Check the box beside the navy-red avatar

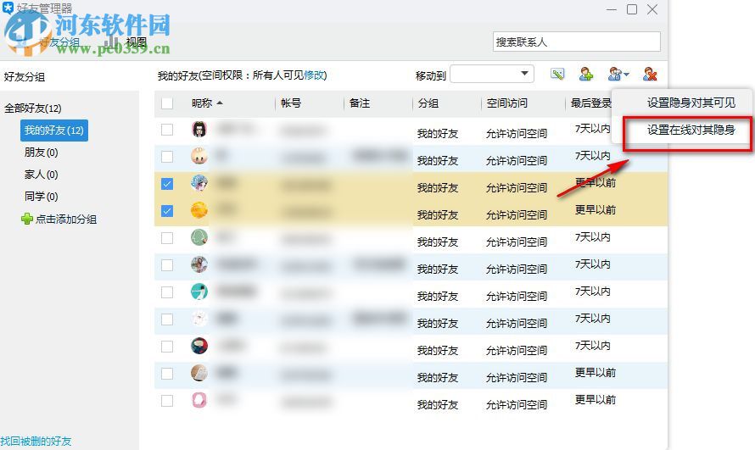(167, 346)
